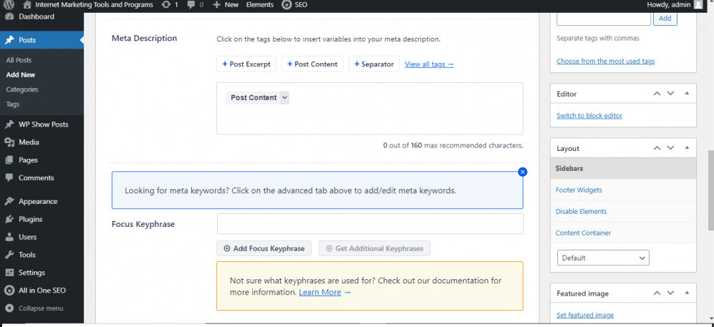Open the Default sidebar layout dropdown

pos(603,258)
